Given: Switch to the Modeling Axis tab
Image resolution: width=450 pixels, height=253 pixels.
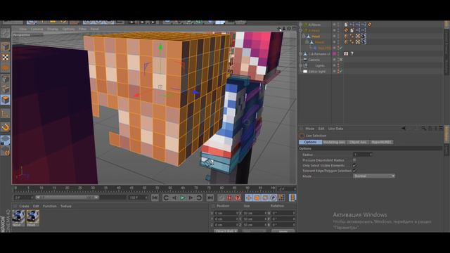Looking at the screenshot, I should pos(335,142).
